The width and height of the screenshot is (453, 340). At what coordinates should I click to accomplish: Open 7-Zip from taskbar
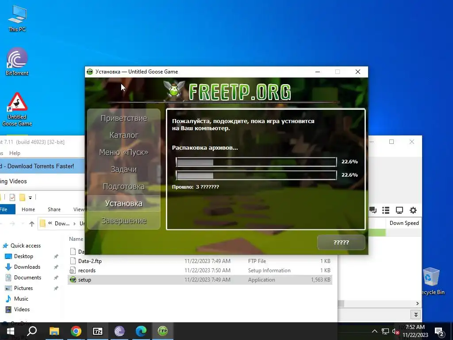pyautogui.click(x=98, y=331)
